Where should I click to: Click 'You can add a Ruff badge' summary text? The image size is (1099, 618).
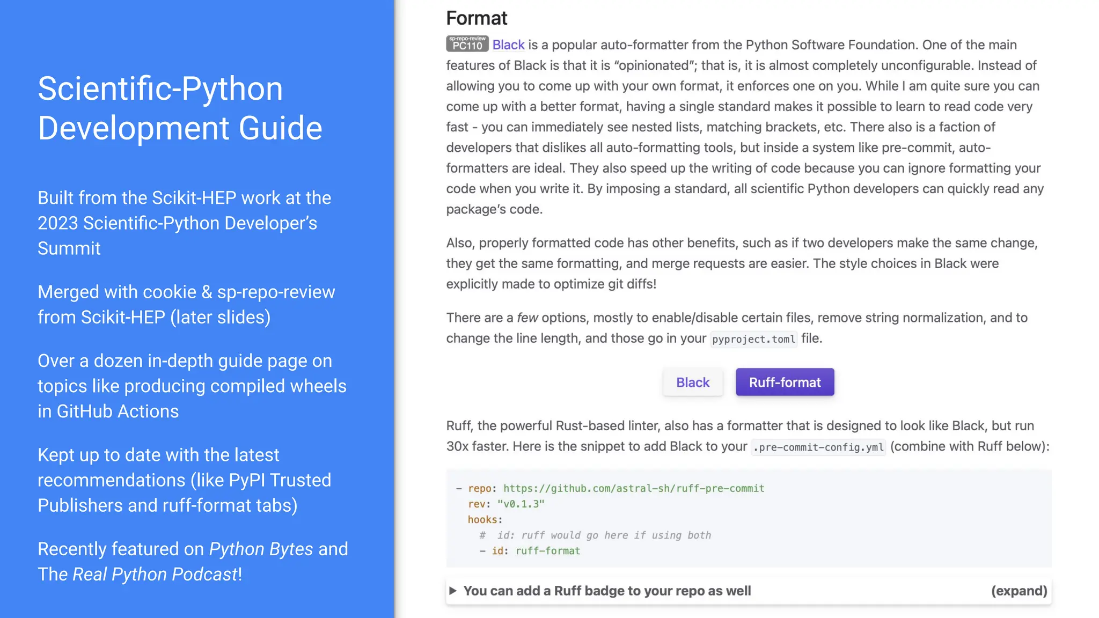click(x=607, y=591)
